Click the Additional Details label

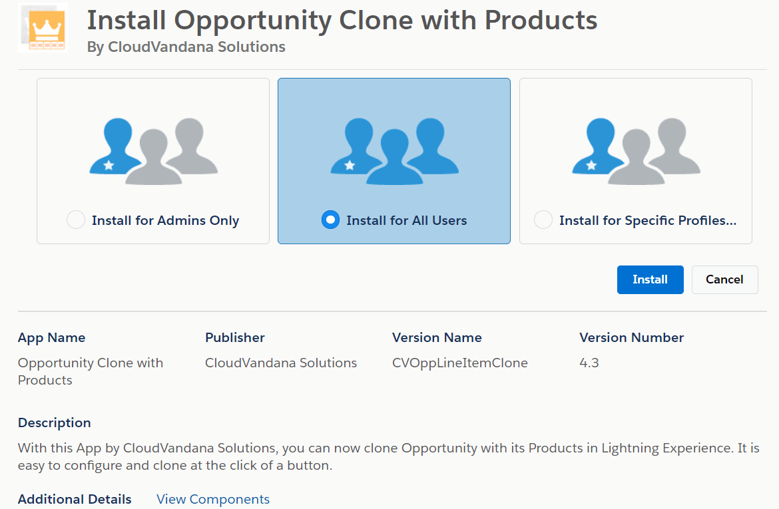point(75,499)
